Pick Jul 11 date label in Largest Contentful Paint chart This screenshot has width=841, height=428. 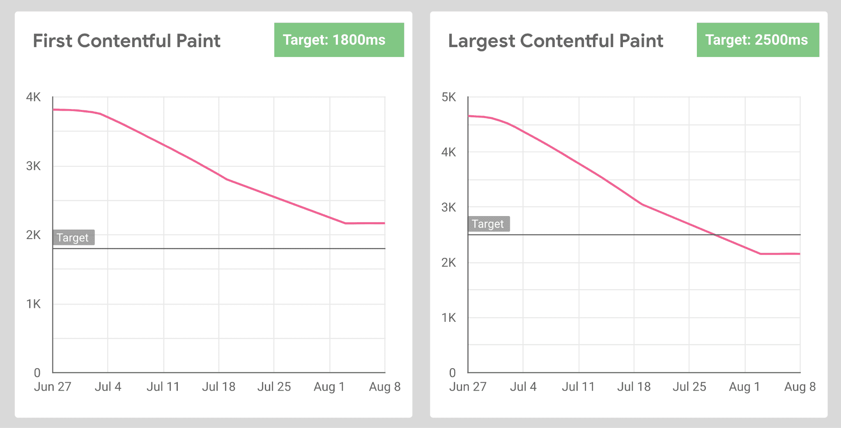coord(578,387)
